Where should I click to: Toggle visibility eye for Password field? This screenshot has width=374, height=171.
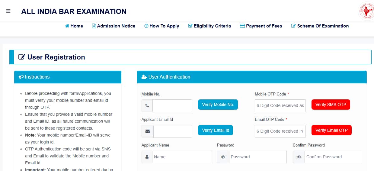click(223, 157)
